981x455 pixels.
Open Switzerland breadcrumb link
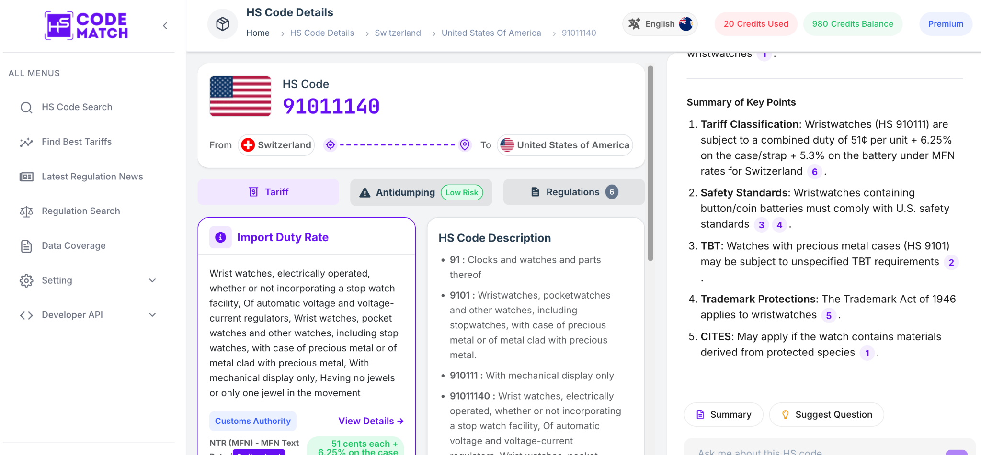(x=398, y=33)
